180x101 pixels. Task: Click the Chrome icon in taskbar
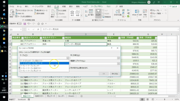[2, 19]
